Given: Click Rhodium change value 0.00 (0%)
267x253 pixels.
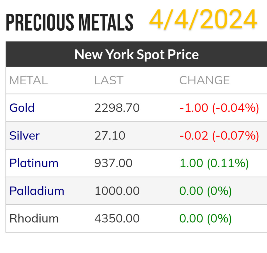Looking at the screenshot, I should tap(206, 218).
